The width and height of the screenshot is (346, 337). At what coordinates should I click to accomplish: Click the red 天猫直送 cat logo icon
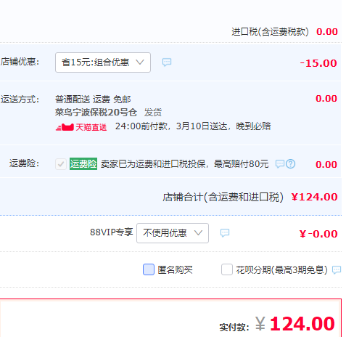65,127
